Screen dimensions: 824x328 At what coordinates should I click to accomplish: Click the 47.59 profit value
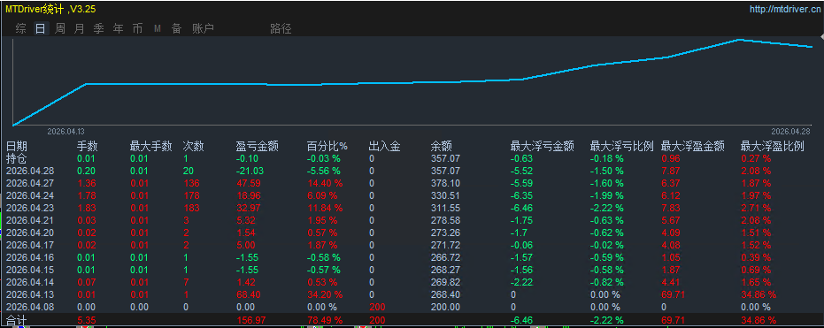(248, 183)
